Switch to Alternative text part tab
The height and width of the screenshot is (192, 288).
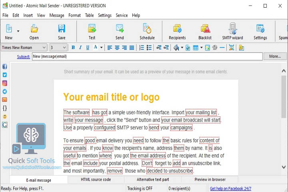coord(153,180)
